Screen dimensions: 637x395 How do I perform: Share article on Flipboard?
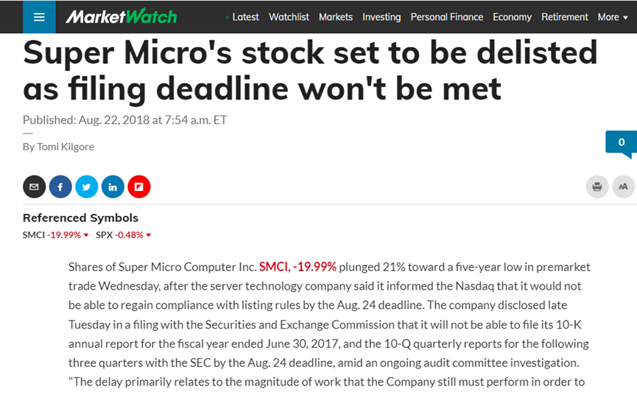139,187
